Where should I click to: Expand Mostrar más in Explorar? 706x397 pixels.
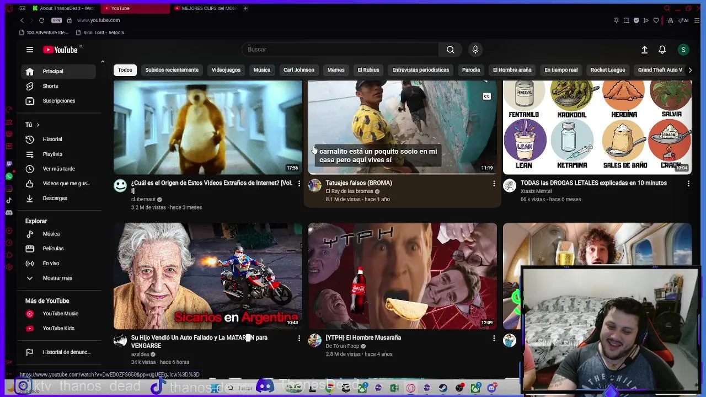click(x=58, y=278)
